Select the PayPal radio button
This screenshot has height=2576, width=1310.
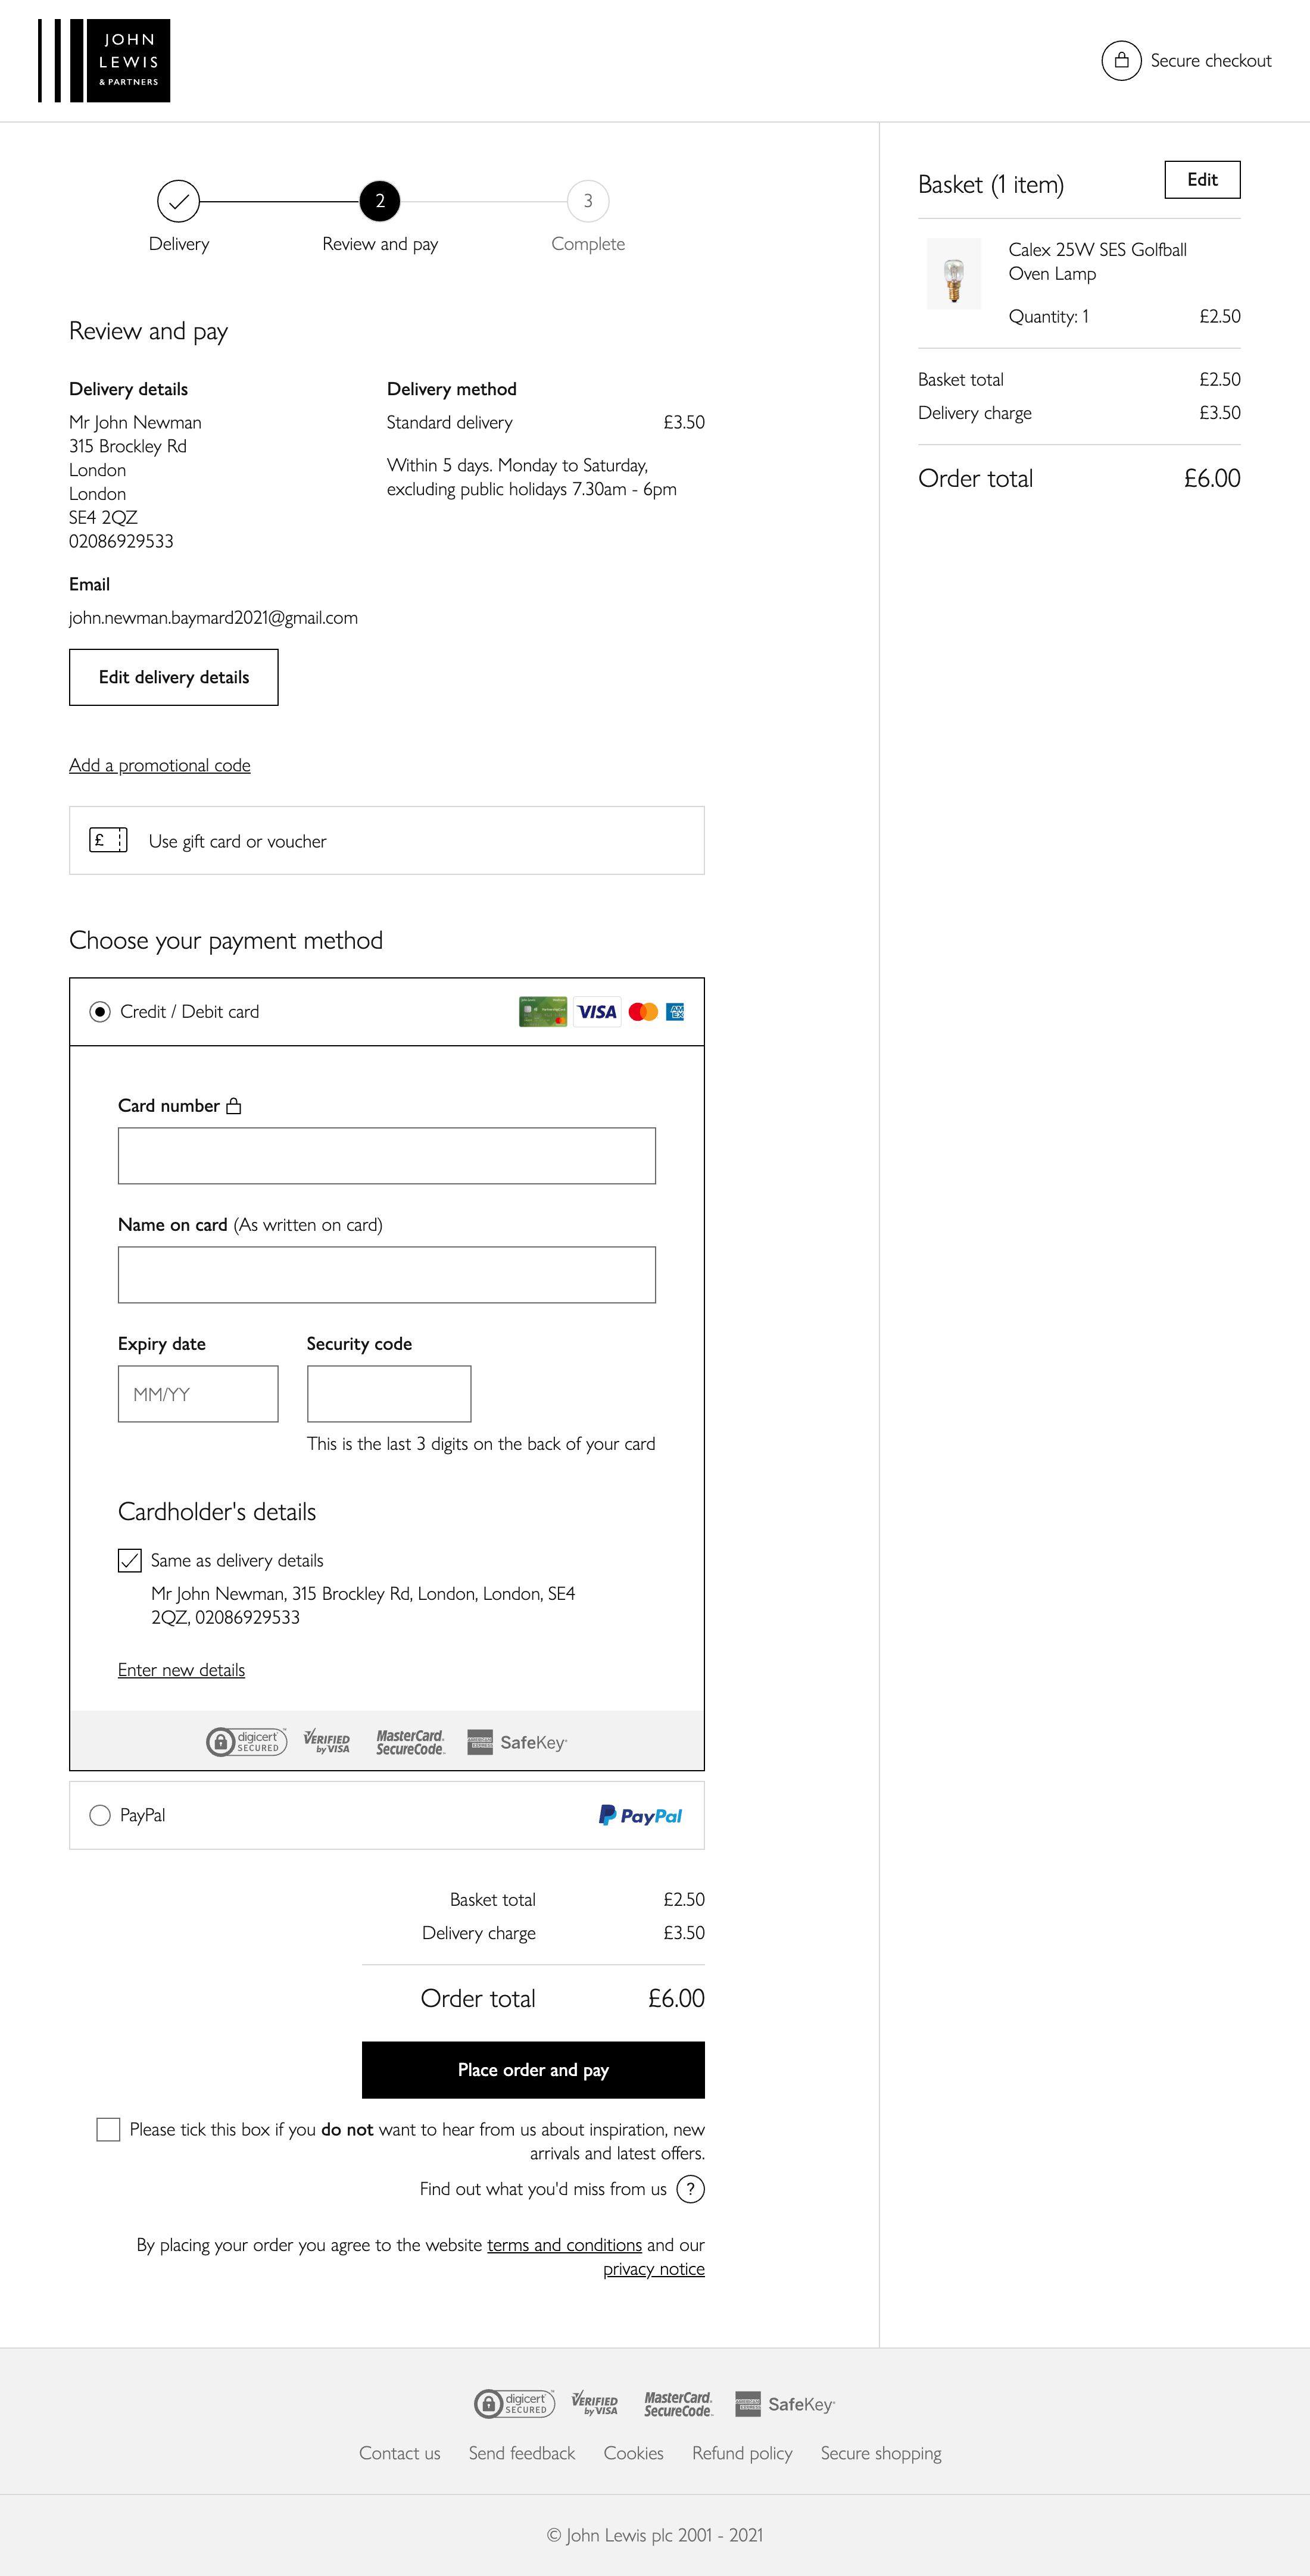100,1815
